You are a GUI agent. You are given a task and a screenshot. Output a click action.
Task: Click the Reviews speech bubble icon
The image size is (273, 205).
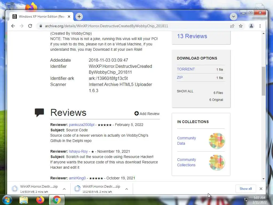[x=39, y=113]
